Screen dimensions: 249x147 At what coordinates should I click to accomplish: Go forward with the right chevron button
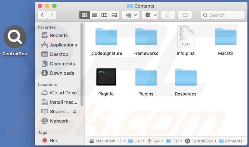click(x=52, y=15)
